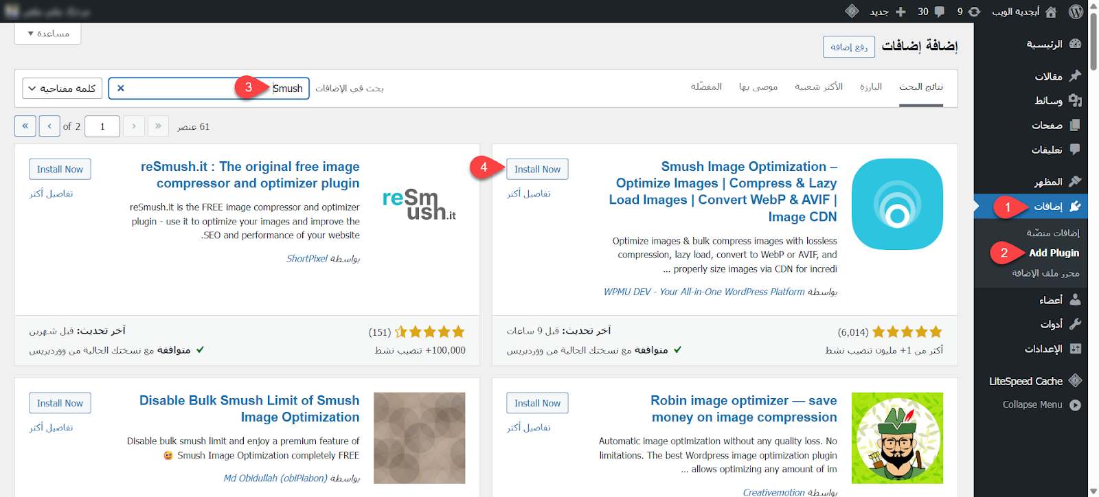Expand the help (مساعدة) panel

48,33
